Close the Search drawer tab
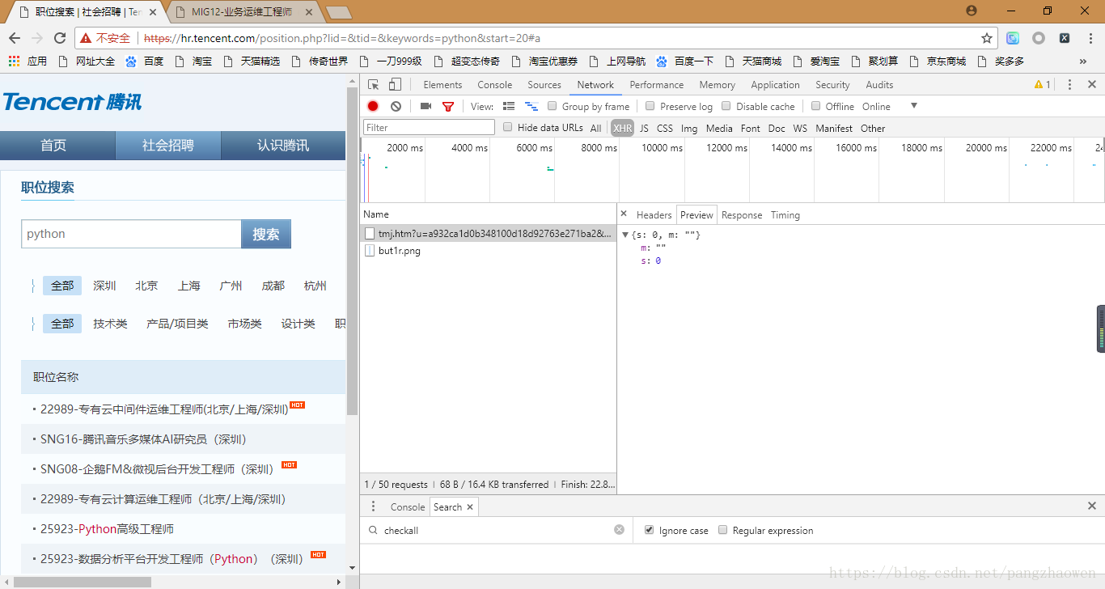The width and height of the screenshot is (1105, 589). click(470, 506)
